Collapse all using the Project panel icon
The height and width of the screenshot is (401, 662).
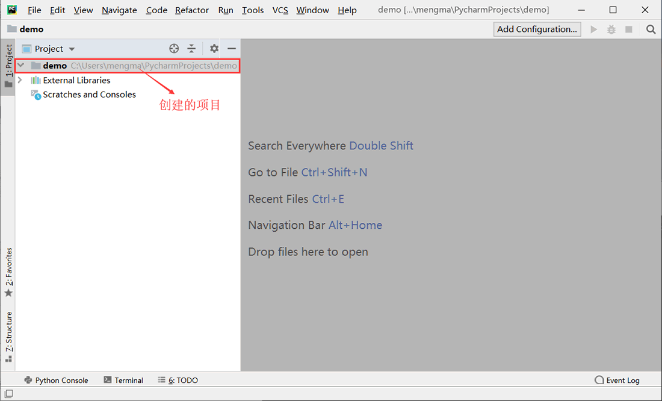tap(191, 49)
